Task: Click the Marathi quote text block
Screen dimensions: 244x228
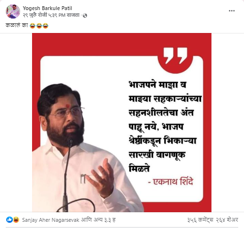Action: 165,127
